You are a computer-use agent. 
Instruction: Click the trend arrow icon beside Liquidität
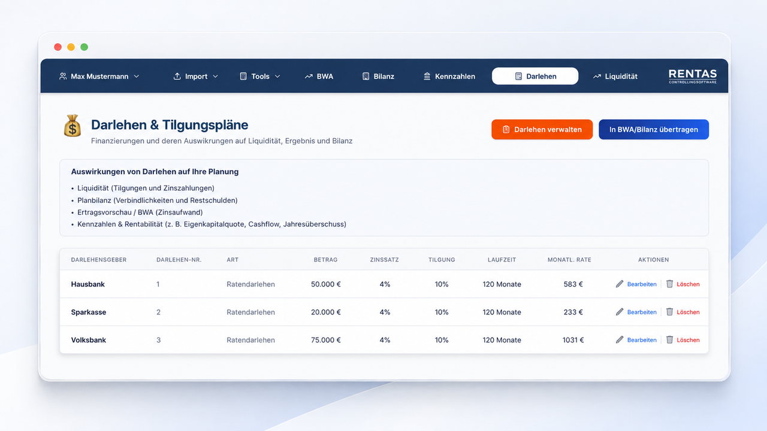click(597, 77)
